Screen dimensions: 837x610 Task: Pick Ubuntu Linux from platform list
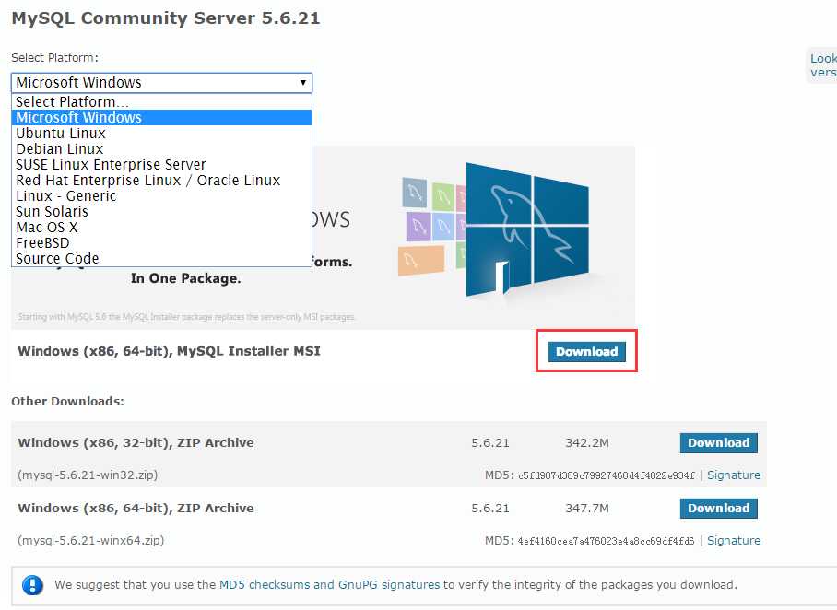click(x=161, y=134)
